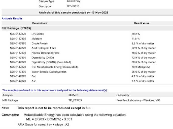Screen dimensions: 173x129
Task: Click the Dry Matter row label
Action: coord(38,34)
